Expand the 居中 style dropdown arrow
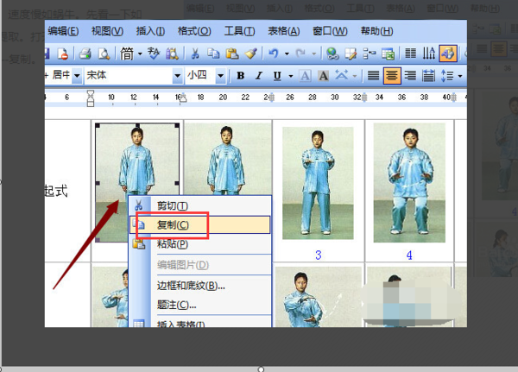 77,76
